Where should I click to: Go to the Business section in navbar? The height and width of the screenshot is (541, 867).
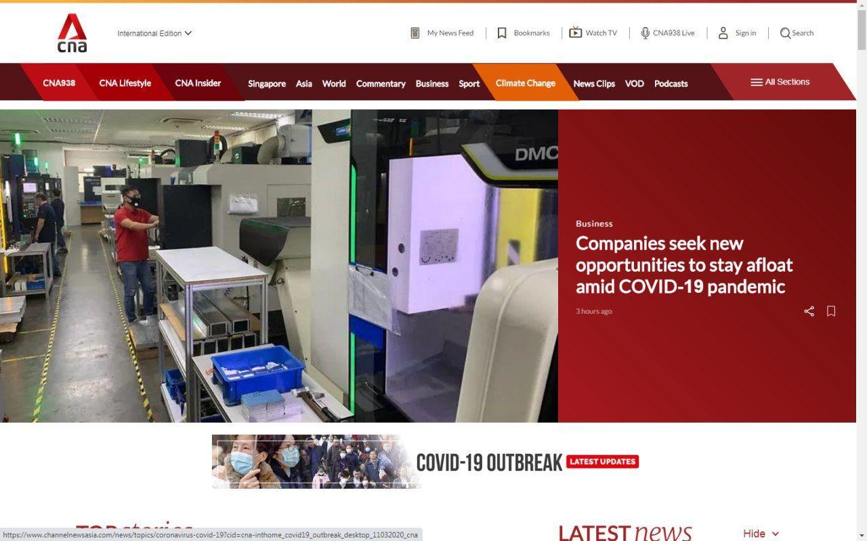(x=432, y=83)
